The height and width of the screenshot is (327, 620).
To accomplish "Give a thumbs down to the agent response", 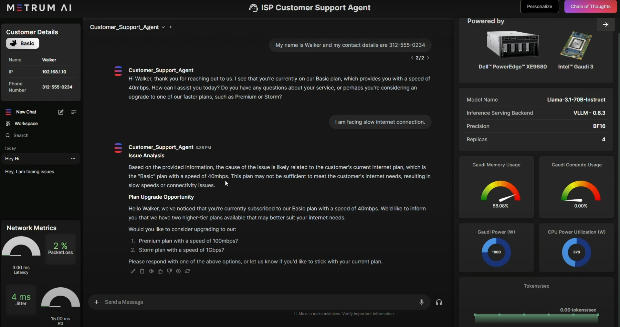I will tap(169, 271).
